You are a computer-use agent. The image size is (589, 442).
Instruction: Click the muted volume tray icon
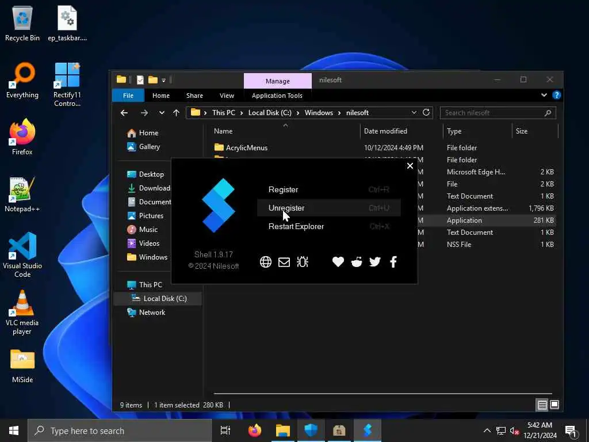point(514,430)
